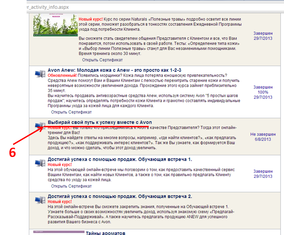
Task: Click 'Новый курс!' label under Обучающая встреча 1
Action: point(60,165)
